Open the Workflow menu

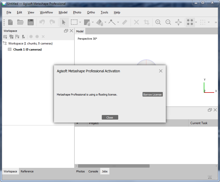pos(46,12)
